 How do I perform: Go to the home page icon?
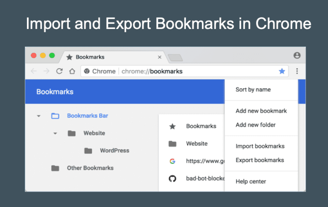tap(72, 71)
